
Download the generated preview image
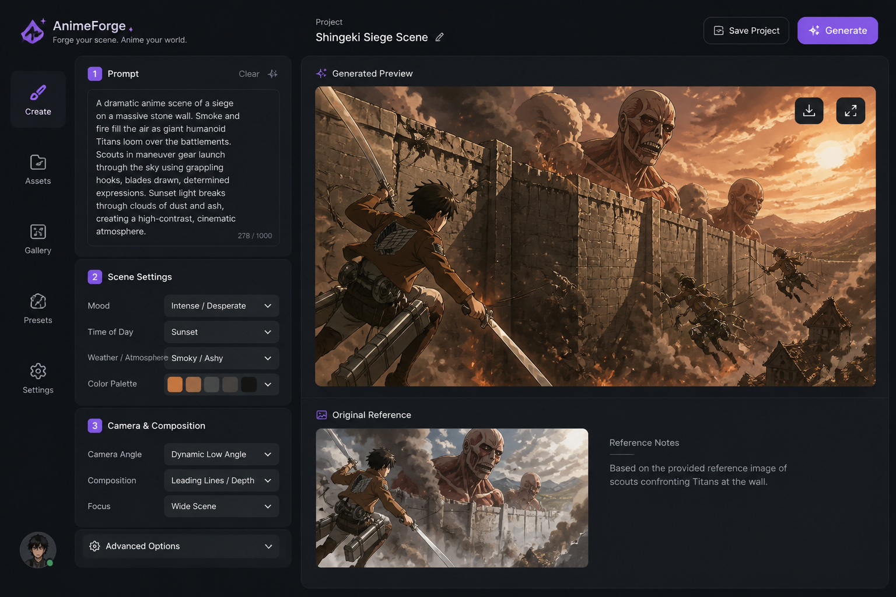point(809,111)
